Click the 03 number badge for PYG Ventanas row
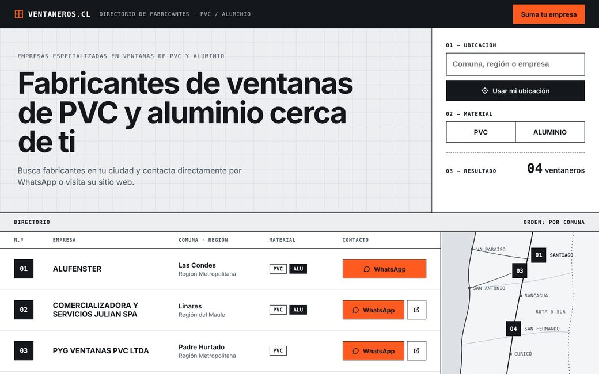This screenshot has height=374, width=599. click(x=24, y=350)
